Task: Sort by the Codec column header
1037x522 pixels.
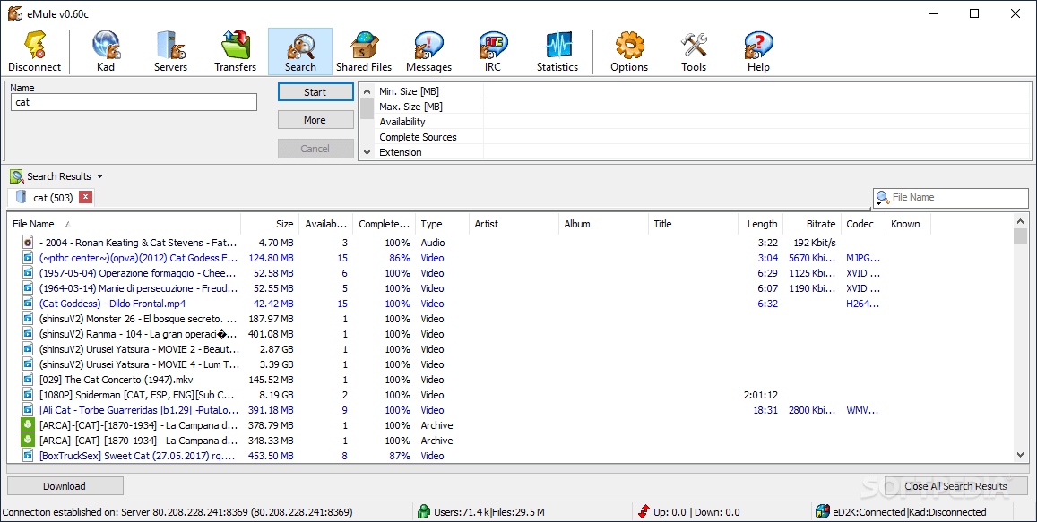Action: pyautogui.click(x=863, y=224)
